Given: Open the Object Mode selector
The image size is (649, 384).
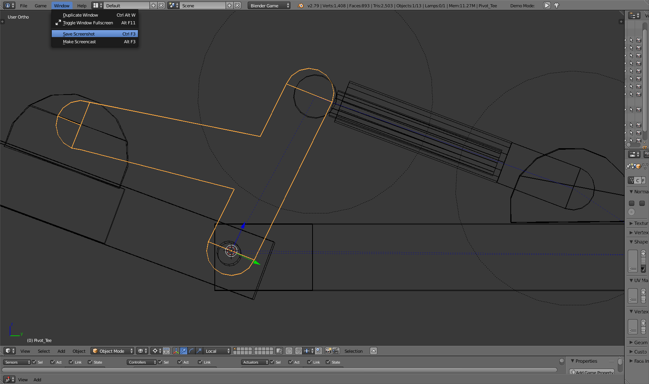Looking at the screenshot, I should pos(112,351).
